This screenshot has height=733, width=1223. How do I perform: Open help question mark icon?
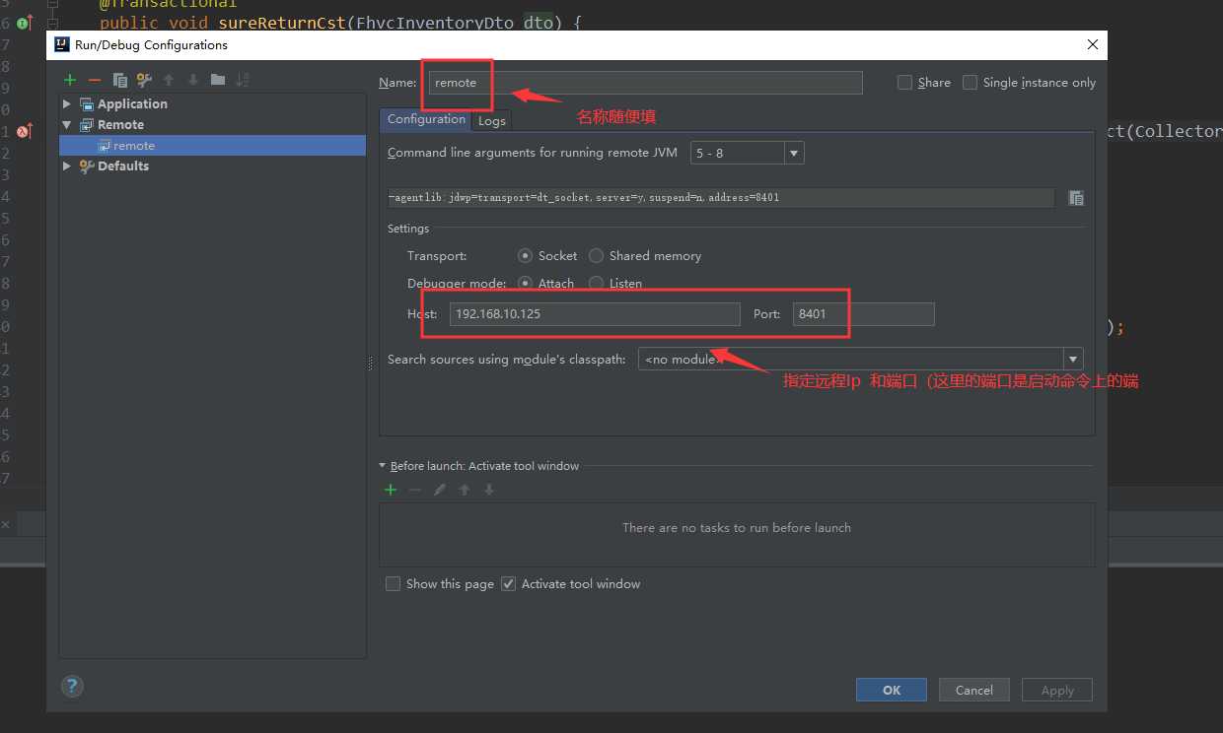[72, 686]
